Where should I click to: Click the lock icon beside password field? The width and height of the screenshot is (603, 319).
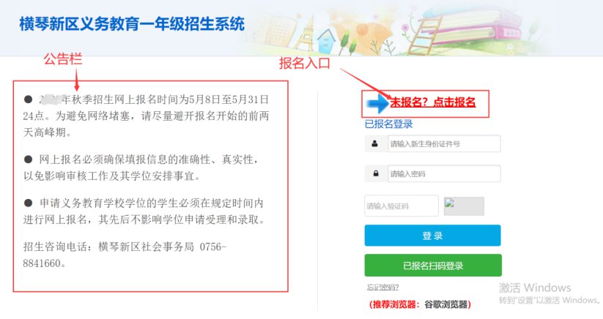pos(376,173)
